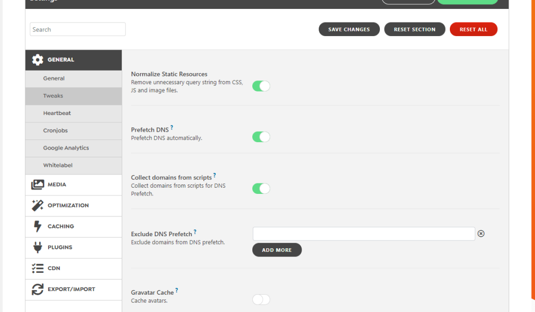Click the Export/Import sync arrows icon
This screenshot has width=535, height=312.
click(x=38, y=290)
